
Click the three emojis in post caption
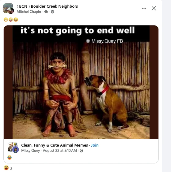pyautogui.click(x=11, y=20)
